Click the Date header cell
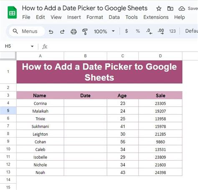 pos(86,96)
